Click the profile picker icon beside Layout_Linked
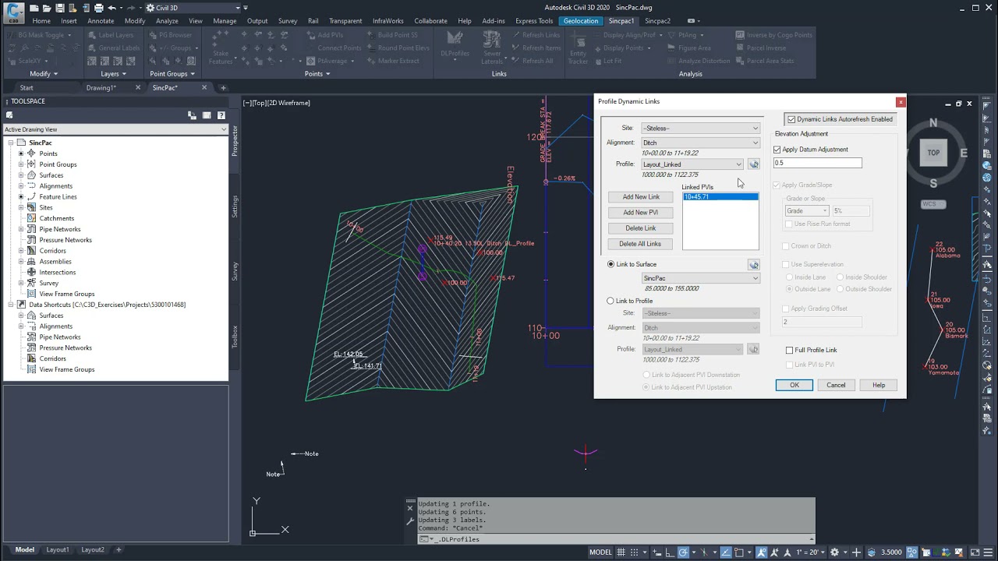 click(x=753, y=164)
